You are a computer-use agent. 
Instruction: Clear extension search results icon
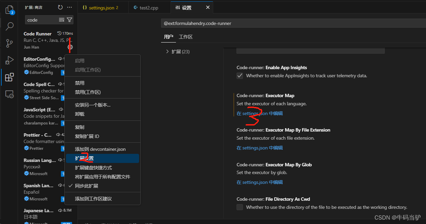pyautogui.click(x=62, y=20)
